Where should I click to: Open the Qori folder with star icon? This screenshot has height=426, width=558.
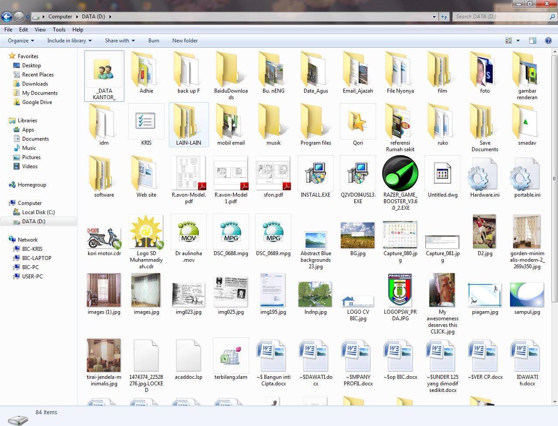click(357, 121)
